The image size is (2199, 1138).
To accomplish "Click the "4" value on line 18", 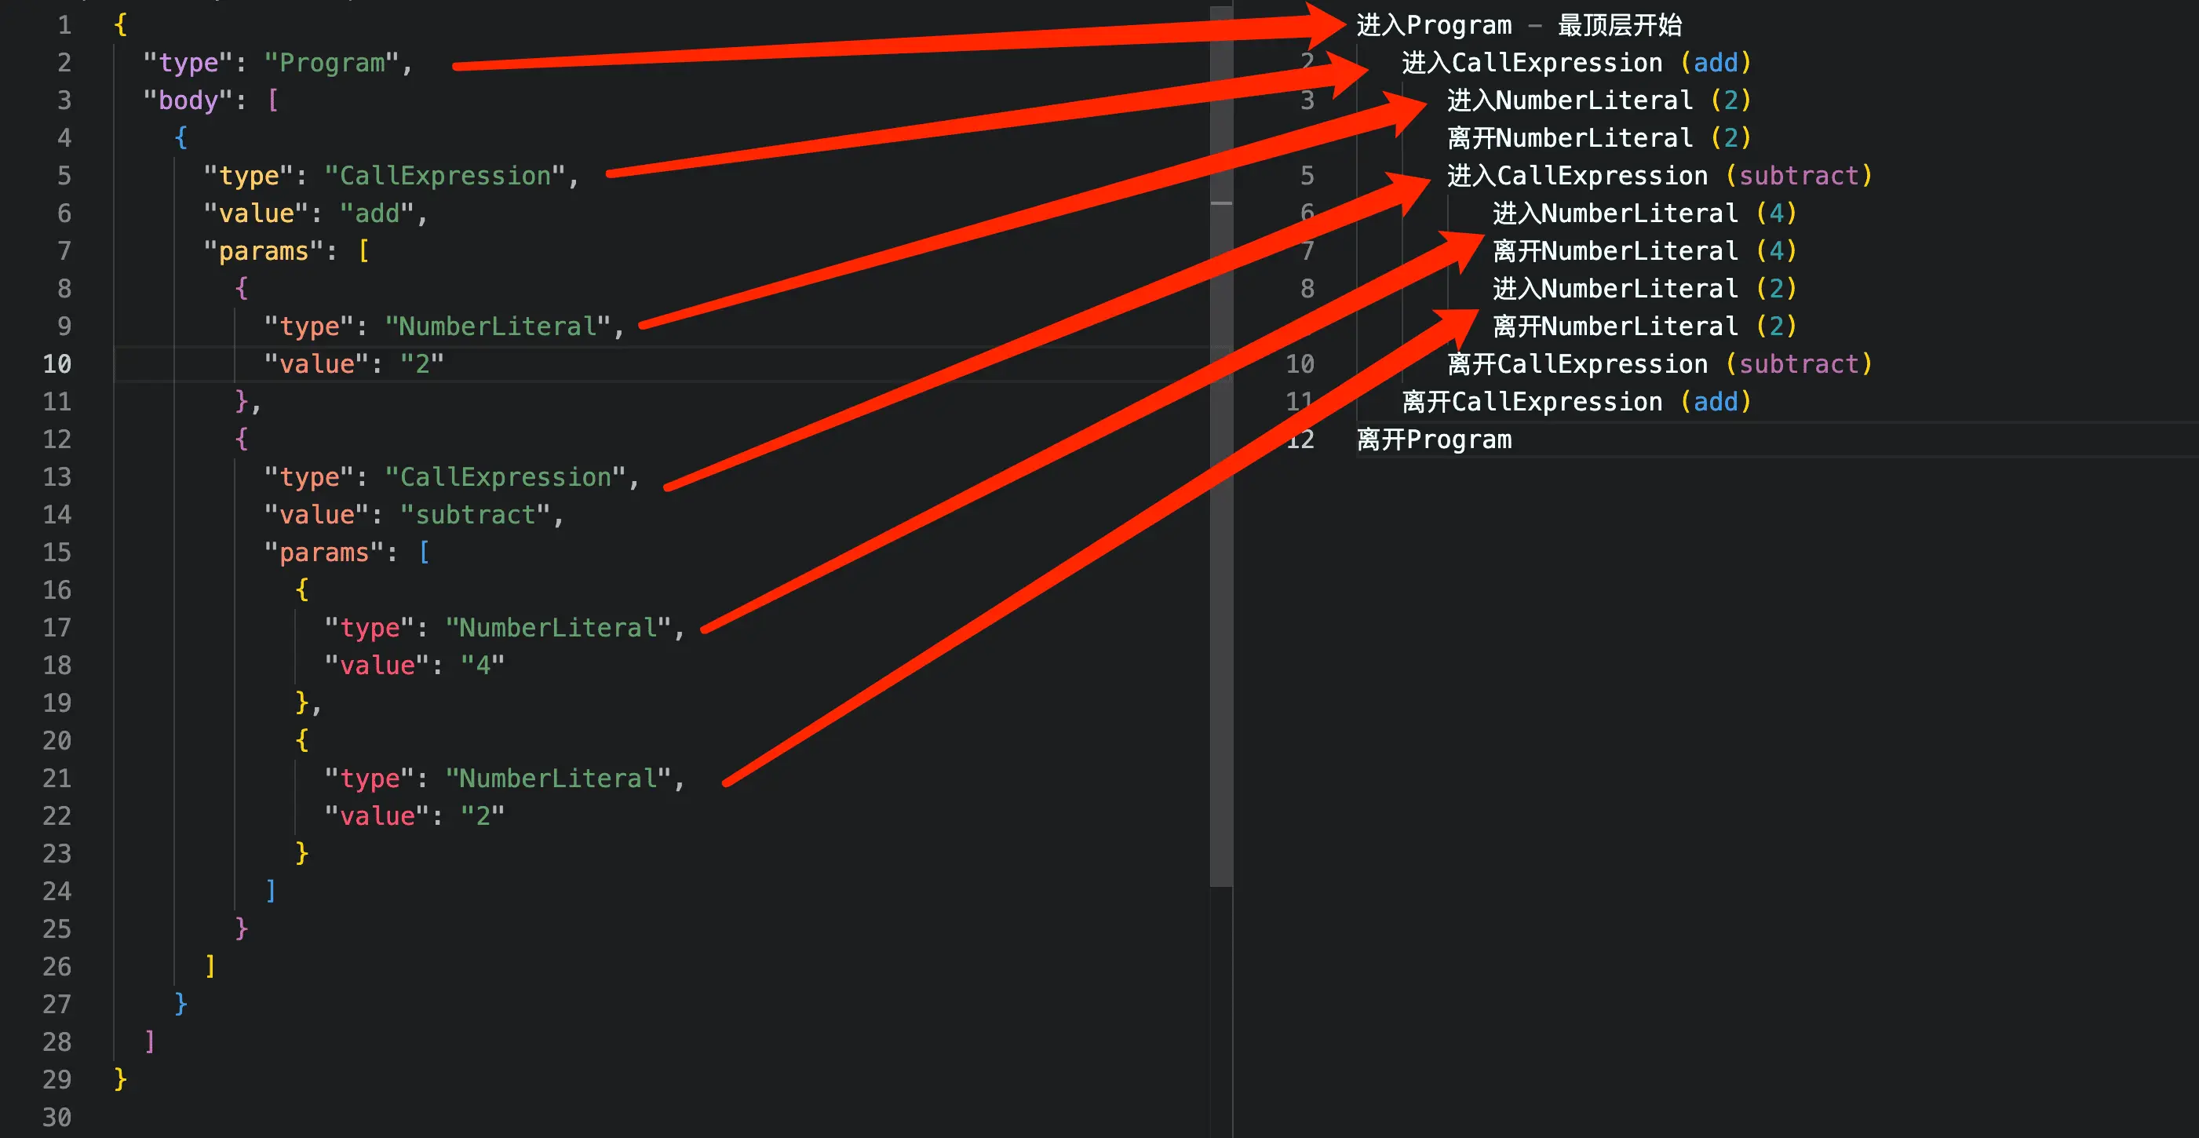I will tap(483, 665).
